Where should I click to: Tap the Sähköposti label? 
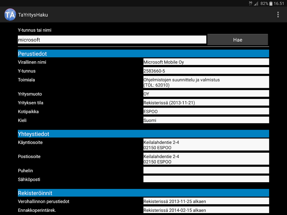point(29,180)
